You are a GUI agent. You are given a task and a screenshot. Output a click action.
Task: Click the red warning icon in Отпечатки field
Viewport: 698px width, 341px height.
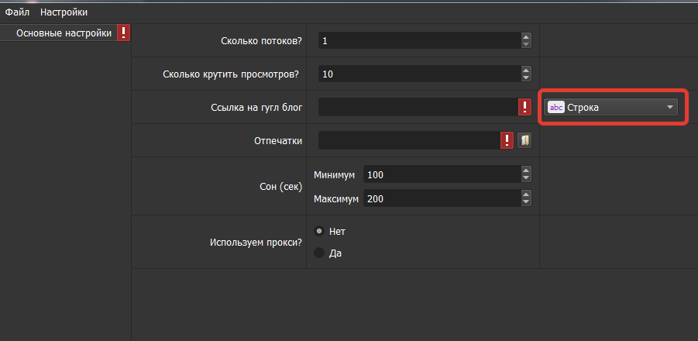click(507, 140)
